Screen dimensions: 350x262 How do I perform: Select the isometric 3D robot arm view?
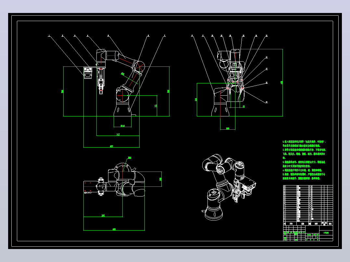[229, 187]
